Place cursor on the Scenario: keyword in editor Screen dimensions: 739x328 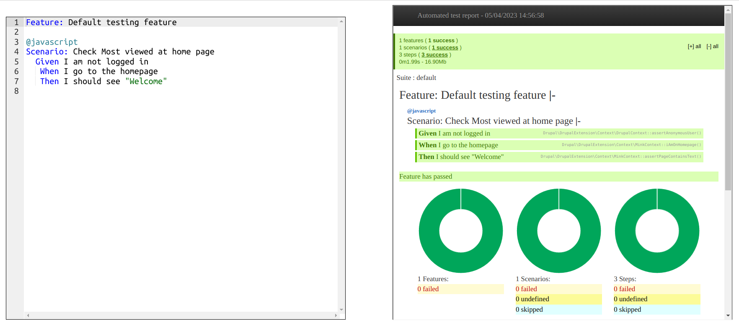point(47,52)
